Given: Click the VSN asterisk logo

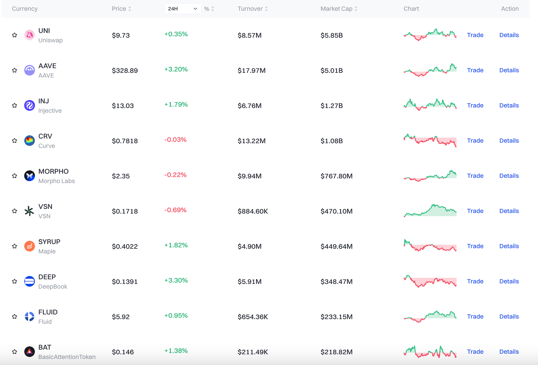Looking at the screenshot, I should pyautogui.click(x=29, y=211).
